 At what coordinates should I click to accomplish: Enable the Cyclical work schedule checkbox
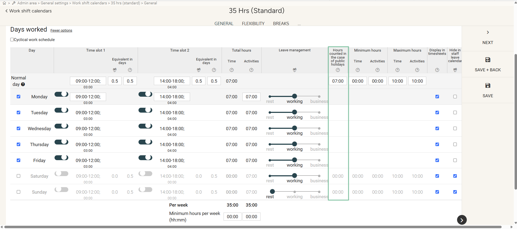(x=12, y=40)
